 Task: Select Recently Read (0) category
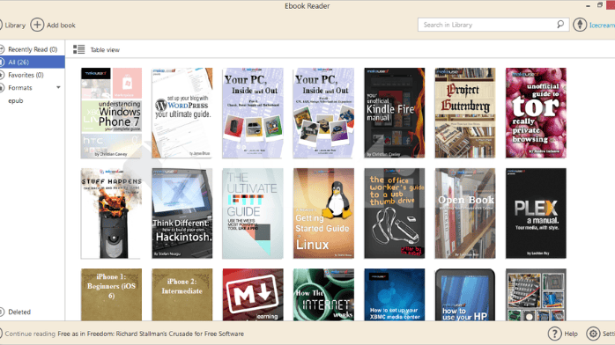[x=33, y=49]
